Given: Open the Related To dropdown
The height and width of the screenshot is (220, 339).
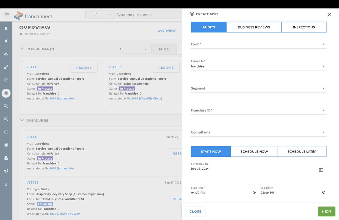Looking at the screenshot, I should point(258,66).
